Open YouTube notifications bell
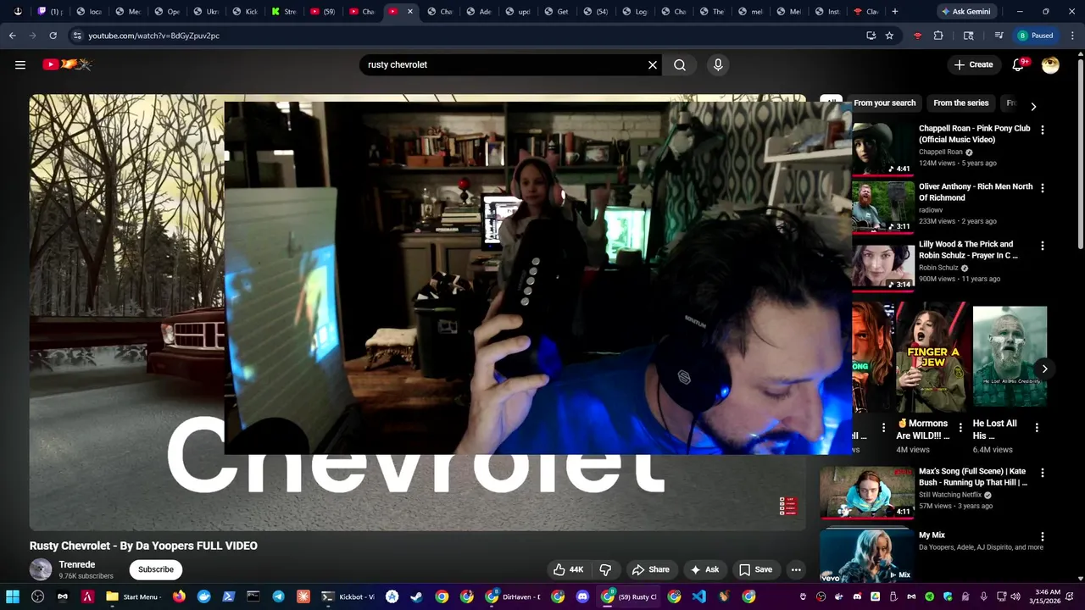This screenshot has width=1085, height=610. [x=1018, y=64]
